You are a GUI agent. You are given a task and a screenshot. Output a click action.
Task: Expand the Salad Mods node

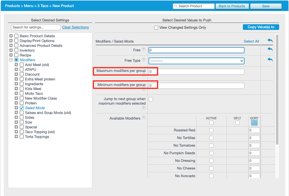tap(16, 108)
